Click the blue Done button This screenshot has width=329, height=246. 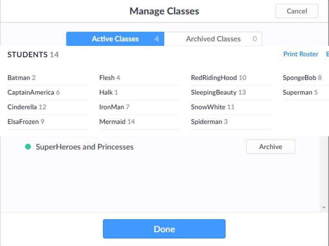click(x=164, y=229)
